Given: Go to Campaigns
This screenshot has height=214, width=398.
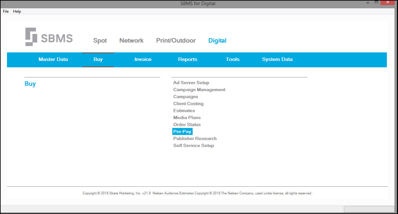Looking at the screenshot, I should pos(186,97).
